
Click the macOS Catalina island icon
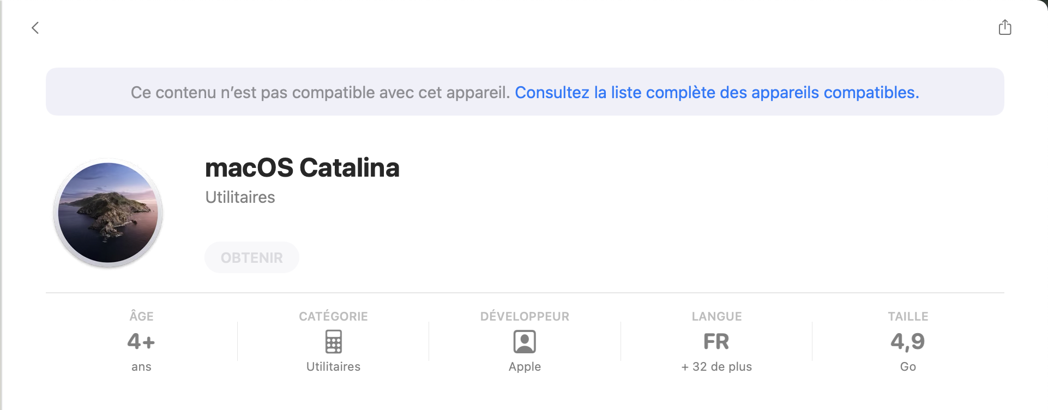(108, 213)
